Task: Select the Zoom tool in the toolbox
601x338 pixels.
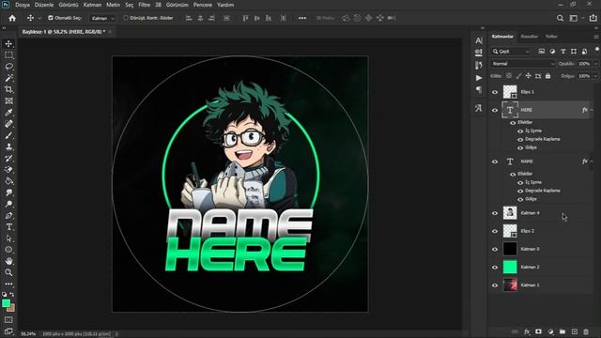Action: [8, 272]
